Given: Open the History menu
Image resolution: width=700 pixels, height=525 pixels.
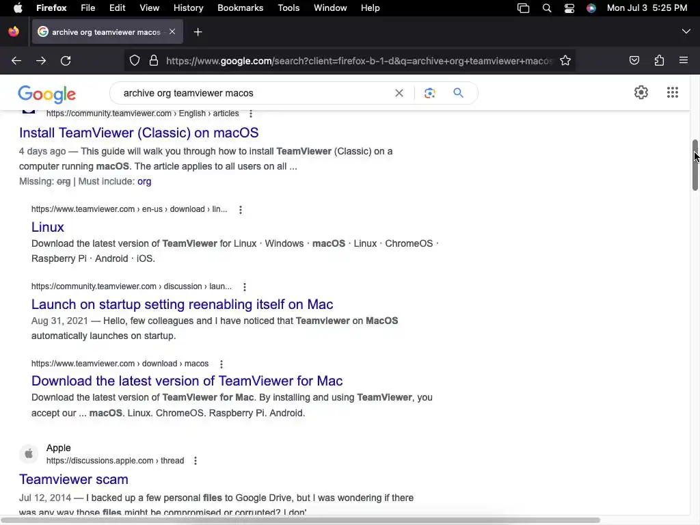Looking at the screenshot, I should (189, 8).
